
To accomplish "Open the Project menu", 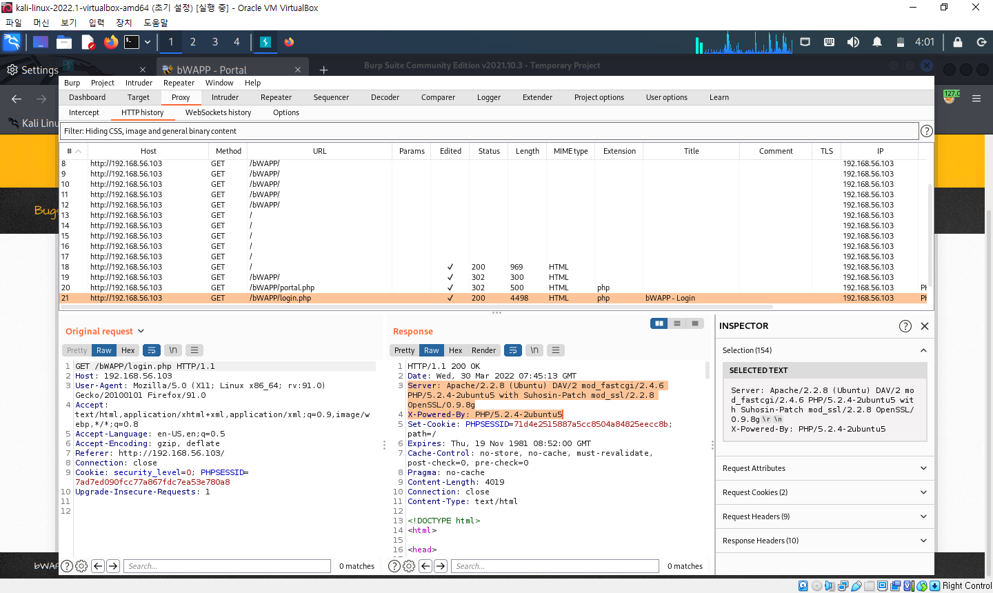I will [x=103, y=83].
